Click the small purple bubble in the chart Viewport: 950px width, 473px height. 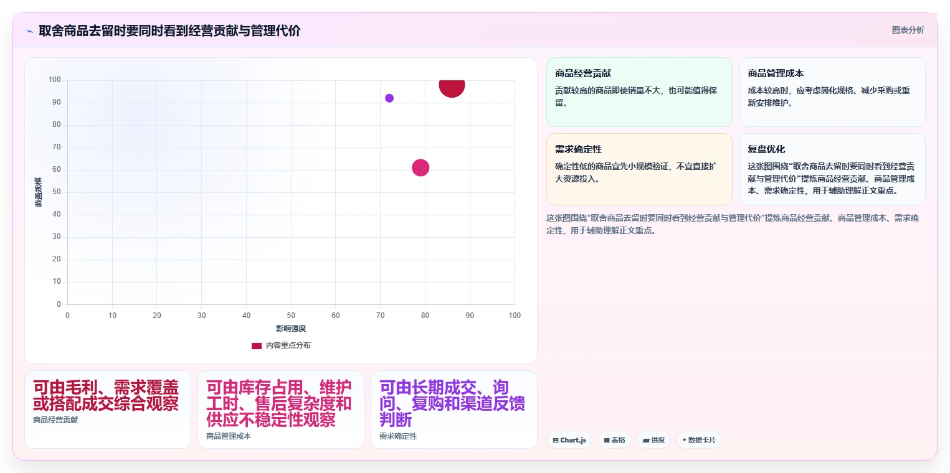point(389,98)
